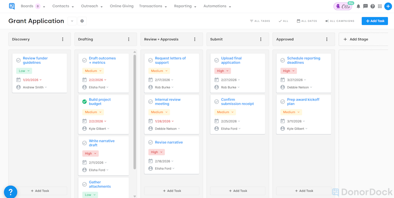Open Review + Approvals stage three-dot menu

195,39
